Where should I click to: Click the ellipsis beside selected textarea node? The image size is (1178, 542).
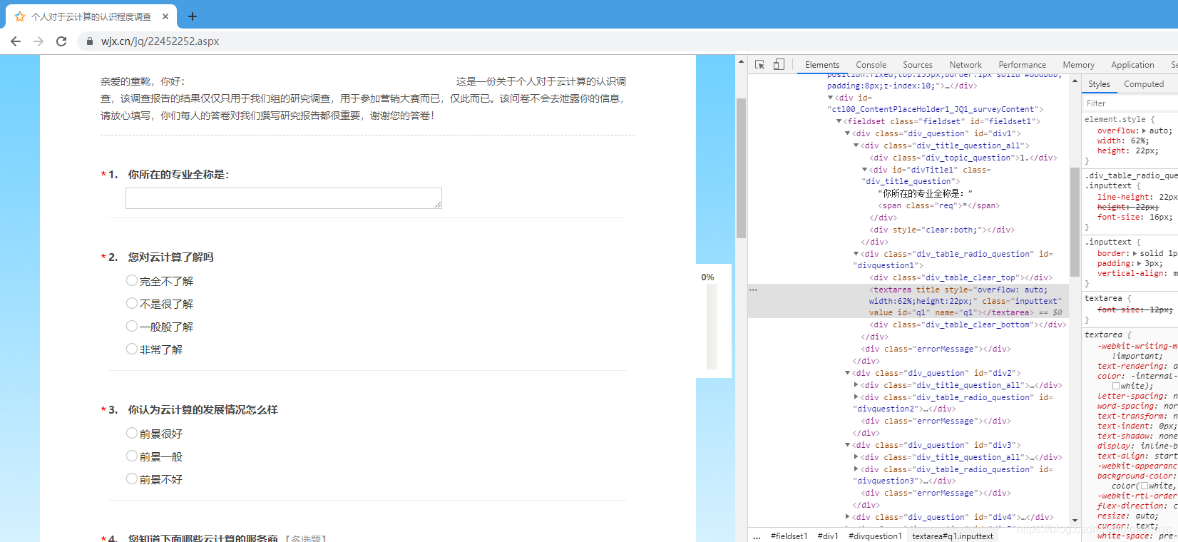point(753,290)
